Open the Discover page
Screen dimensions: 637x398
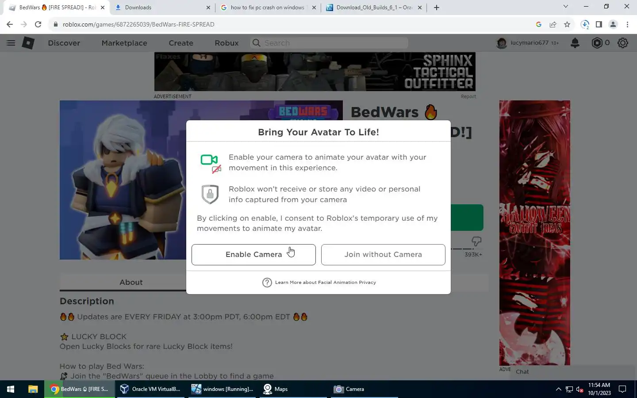[x=64, y=43]
